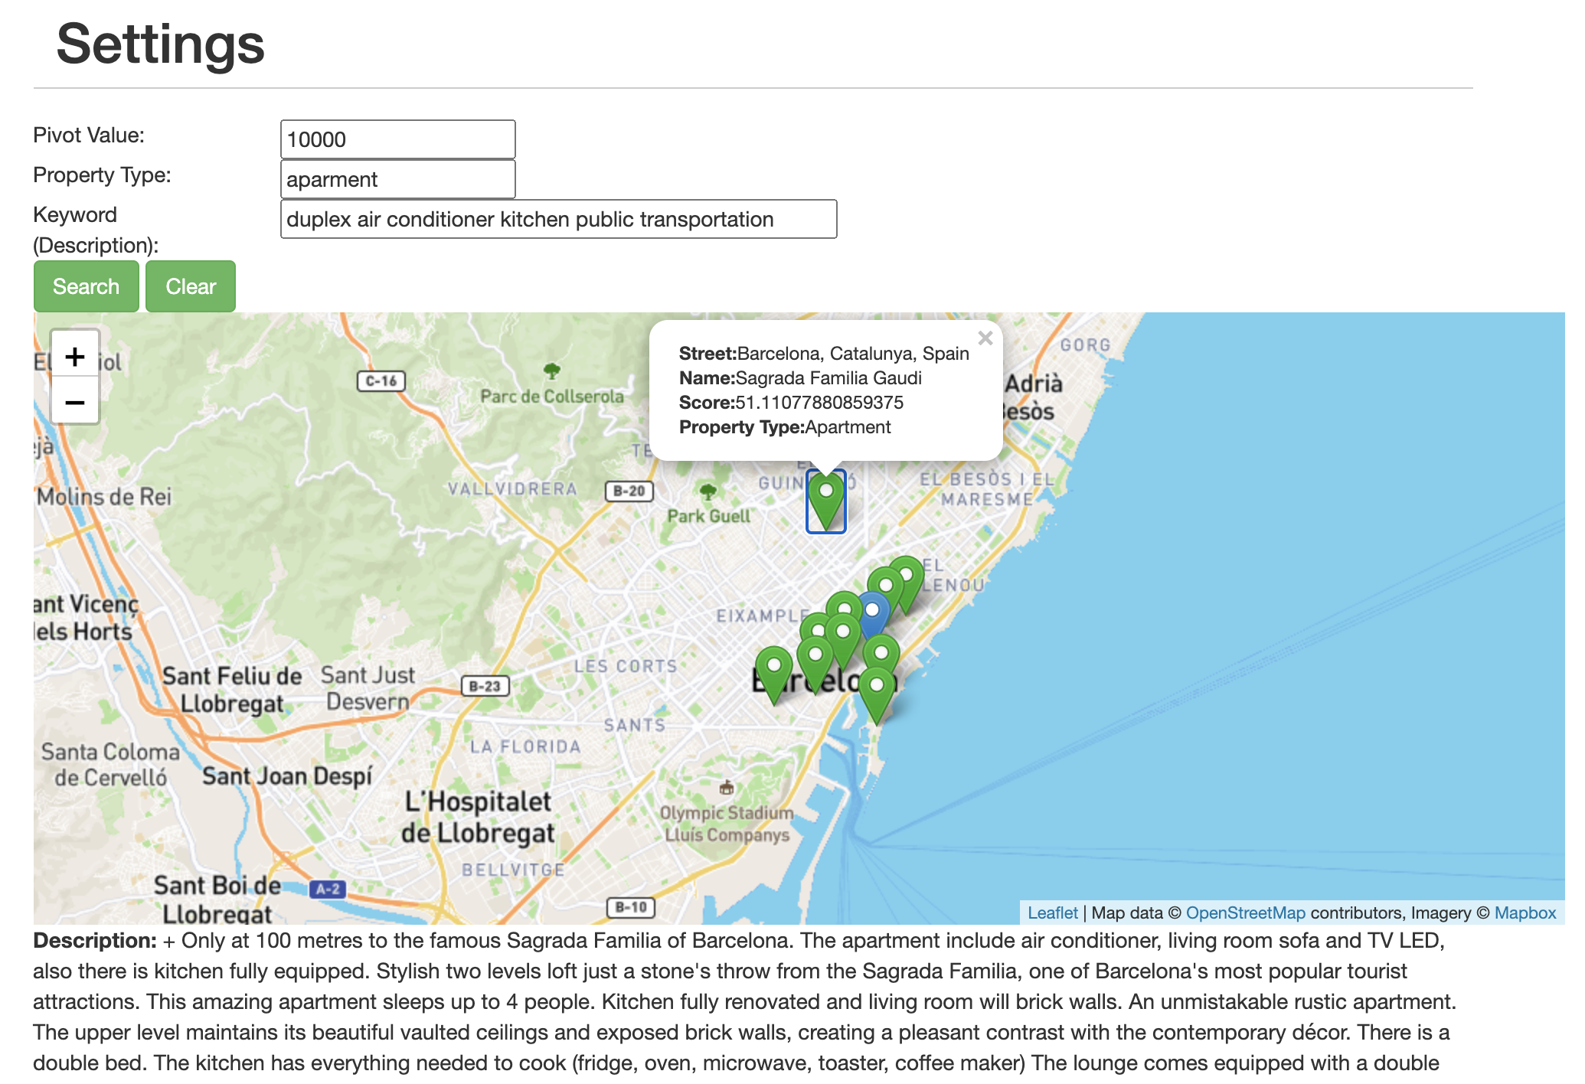Close the Sagrada Familia Gaudi popup

(985, 338)
